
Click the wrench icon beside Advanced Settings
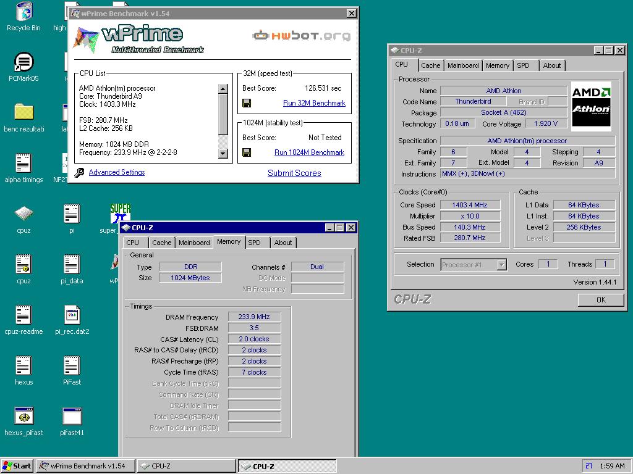coord(79,173)
